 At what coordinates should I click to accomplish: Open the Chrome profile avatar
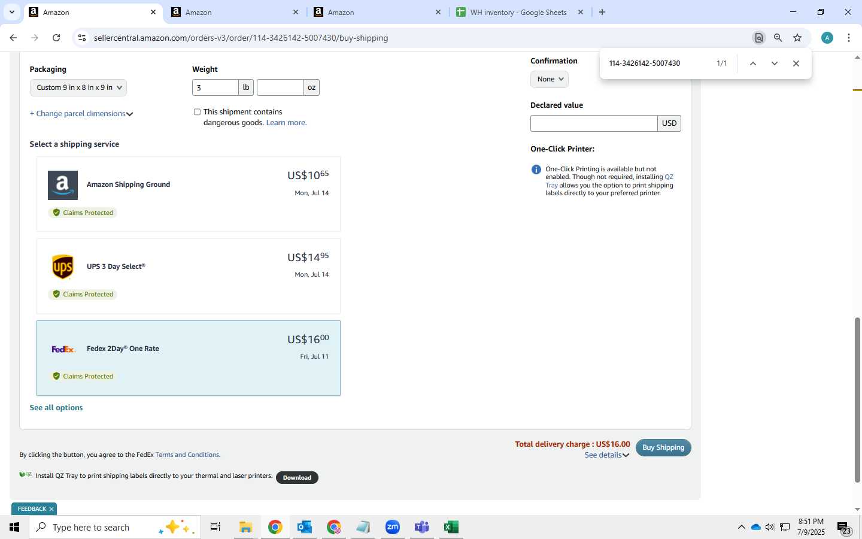click(827, 38)
